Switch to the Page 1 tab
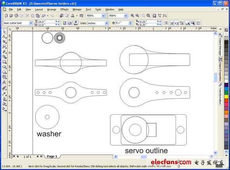Screen dimensions: 230x170 coord(52,156)
